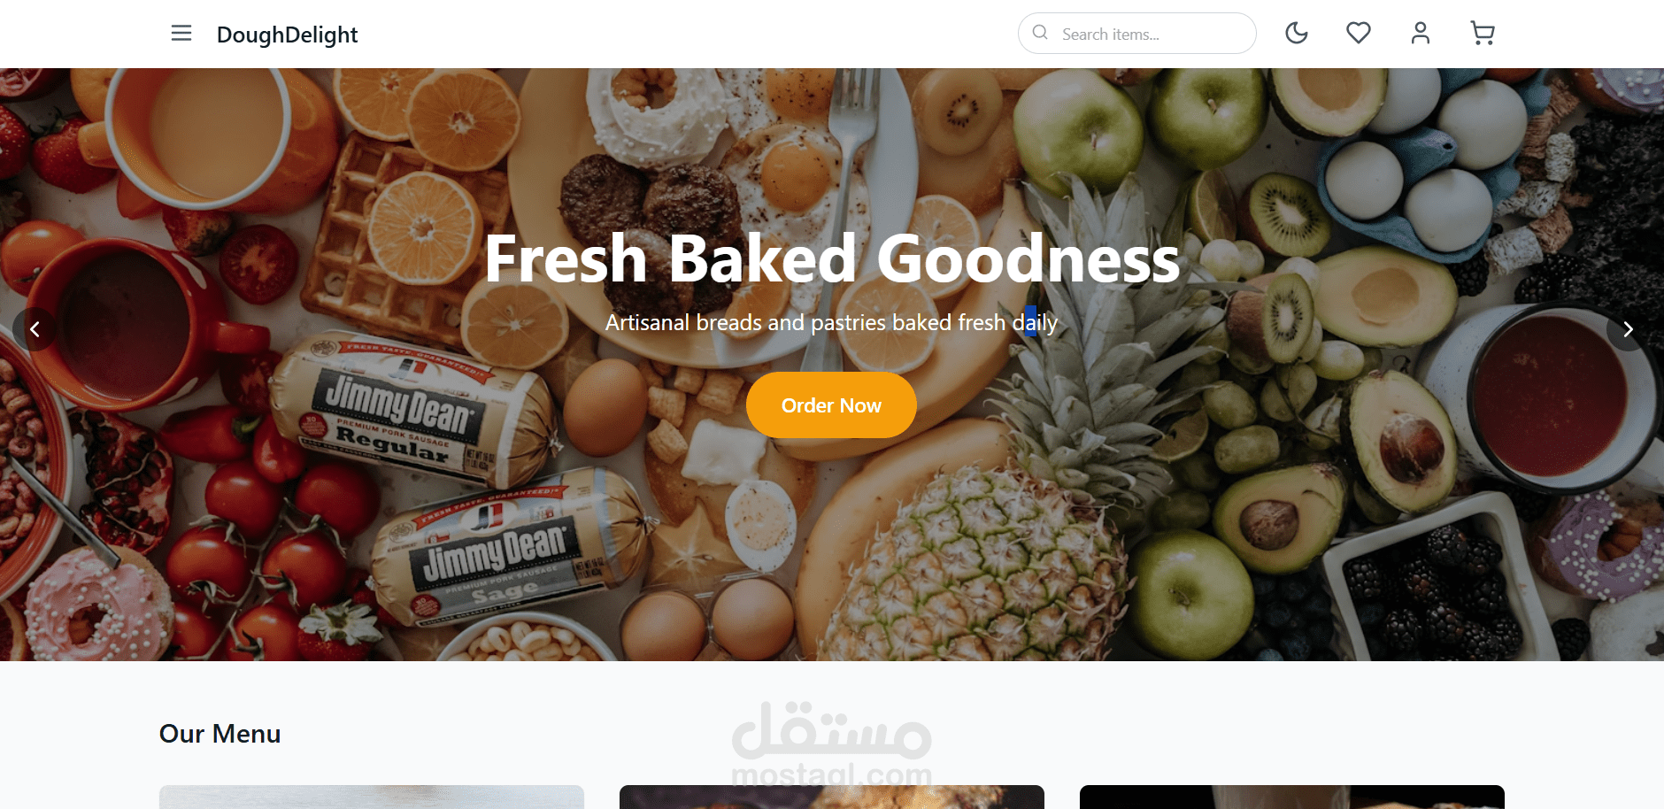Click the magnifier icon in the search box
This screenshot has width=1664, height=809.
point(1041,33)
